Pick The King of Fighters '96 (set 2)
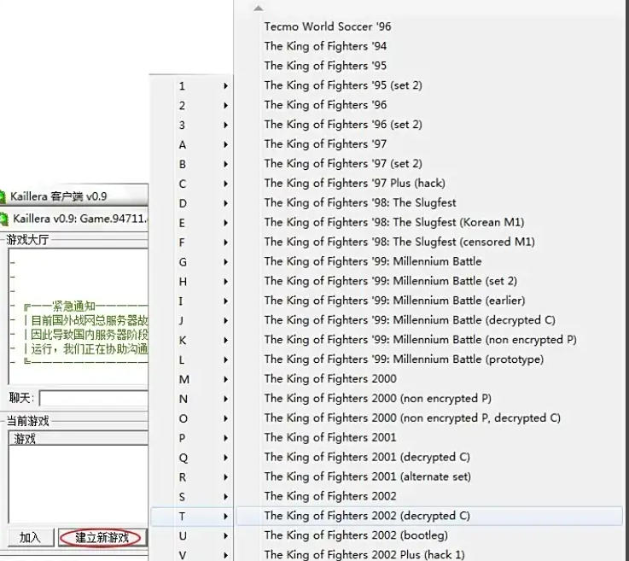Image resolution: width=629 pixels, height=561 pixels. pos(429,125)
